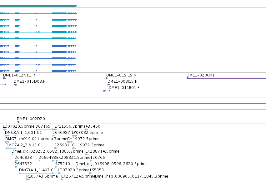266x181 pixels.
Task: Select the Dmel_neb_006905_0117_1845.3prime label
Action: click(x=132, y=176)
